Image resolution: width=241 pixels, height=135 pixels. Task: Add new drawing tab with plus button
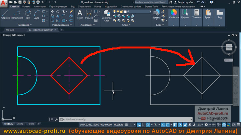click(x=62, y=30)
